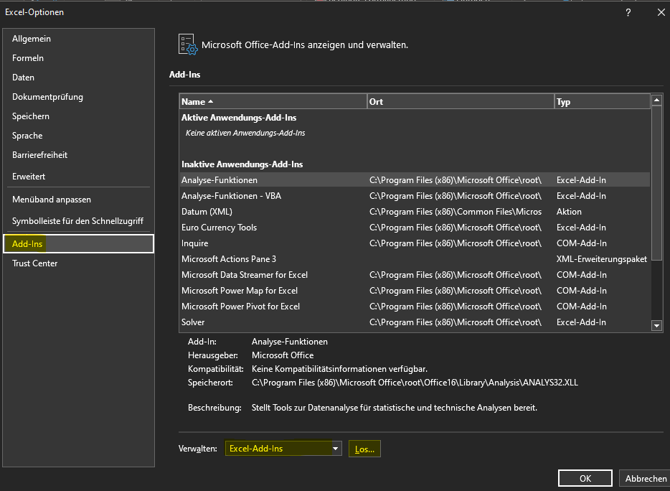Click the XML-Erweiterungspaket type cell
This screenshot has height=491, width=670.
602,259
